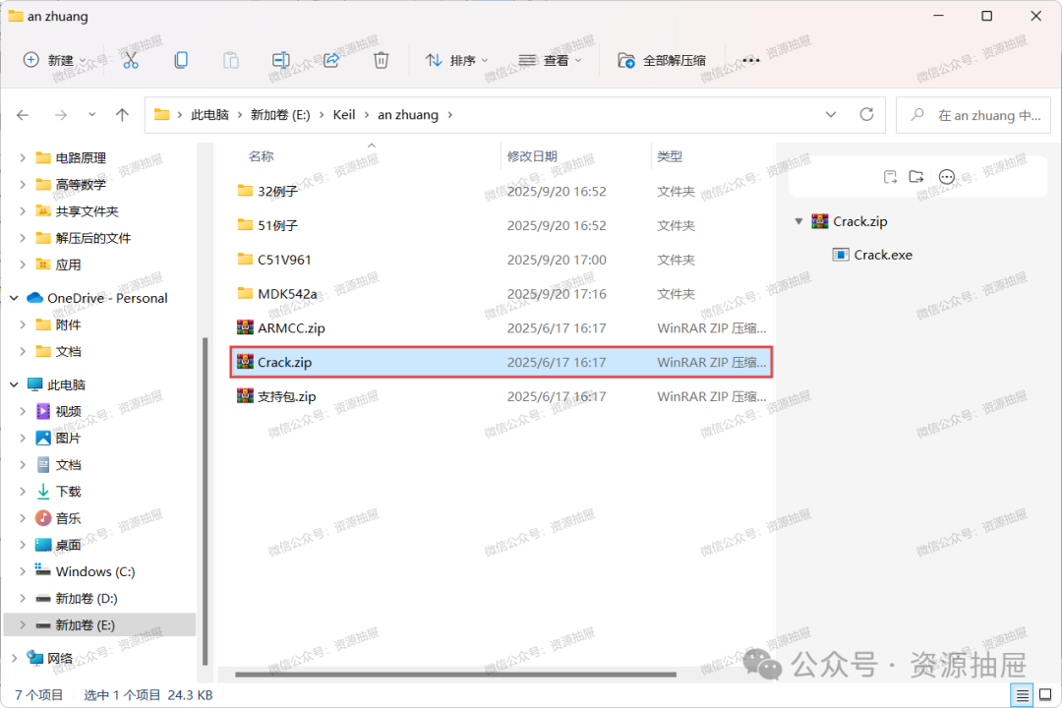Image resolution: width=1062 pixels, height=708 pixels.
Task: Click the preview pane more options icon
Action: pos(947,177)
